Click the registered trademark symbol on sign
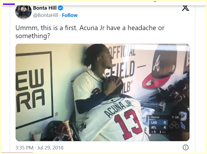This screenshot has width=207, height=154. click(x=56, y=114)
